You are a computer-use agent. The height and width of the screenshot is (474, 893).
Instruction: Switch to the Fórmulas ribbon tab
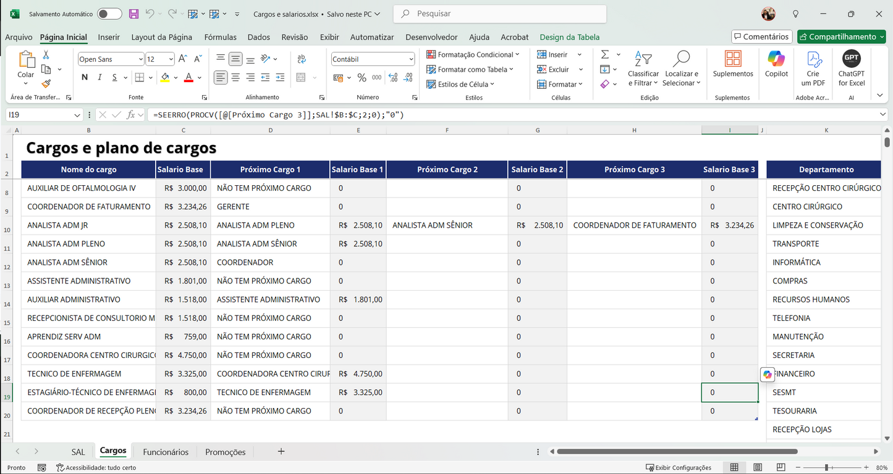220,37
